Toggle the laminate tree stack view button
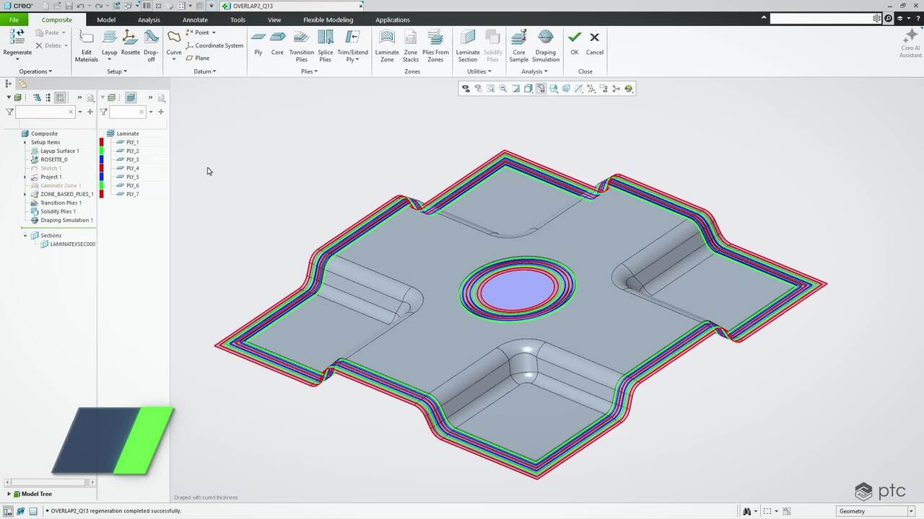This screenshot has height=519, width=924. (x=131, y=97)
